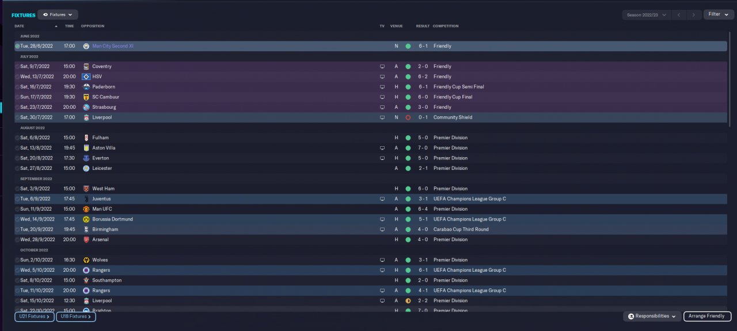
Task: Click the Arrange Friendly button
Action: pos(706,316)
